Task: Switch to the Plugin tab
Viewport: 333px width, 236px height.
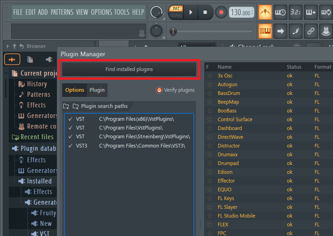Action: (x=97, y=90)
